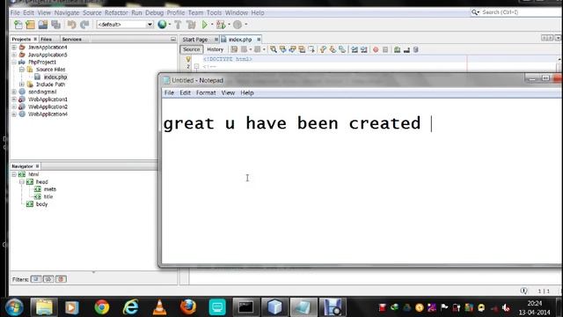Switch to the Start Page tab
Viewport: 563px width, 317px height.
point(195,39)
